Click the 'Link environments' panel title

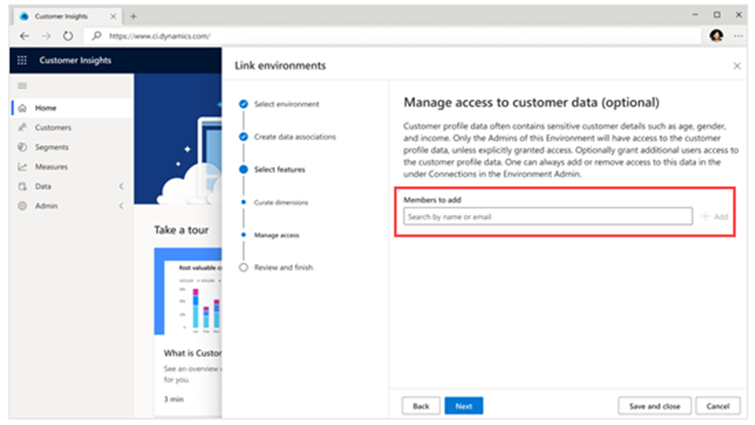pos(280,66)
